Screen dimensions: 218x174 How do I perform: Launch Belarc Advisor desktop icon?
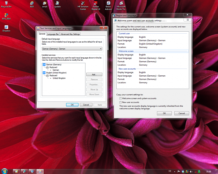click(x=108, y=6)
